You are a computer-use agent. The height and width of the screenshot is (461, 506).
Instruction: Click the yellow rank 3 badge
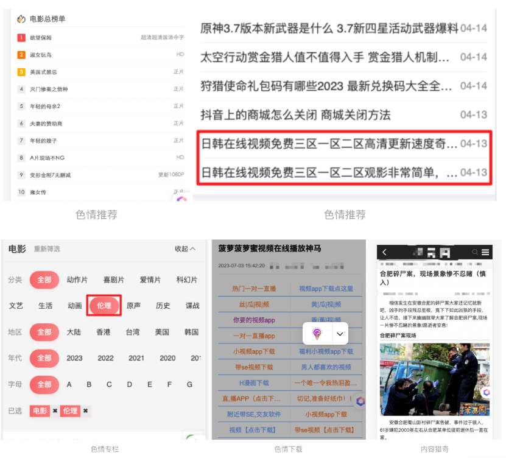pos(21,72)
